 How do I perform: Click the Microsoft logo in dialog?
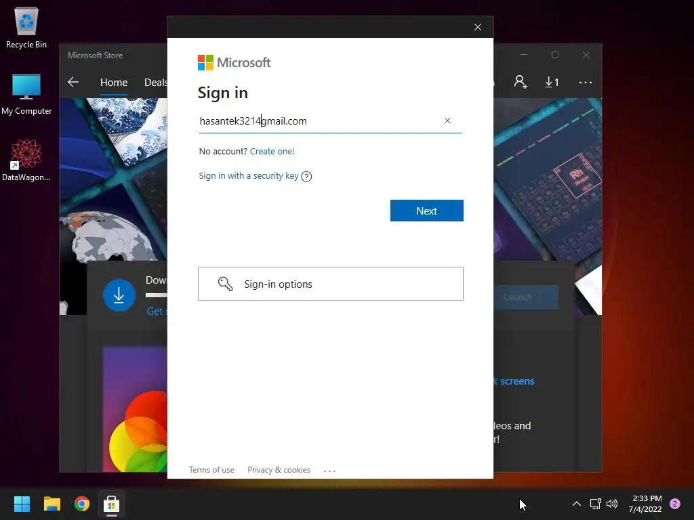pyautogui.click(x=234, y=63)
